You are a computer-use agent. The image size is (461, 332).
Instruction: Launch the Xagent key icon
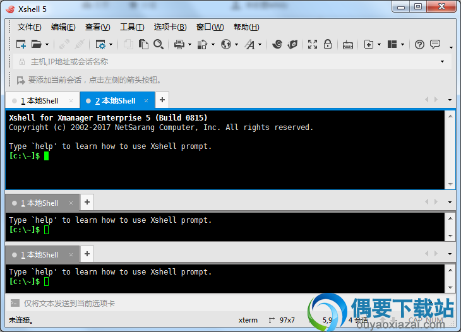pyautogui.click(x=292, y=44)
